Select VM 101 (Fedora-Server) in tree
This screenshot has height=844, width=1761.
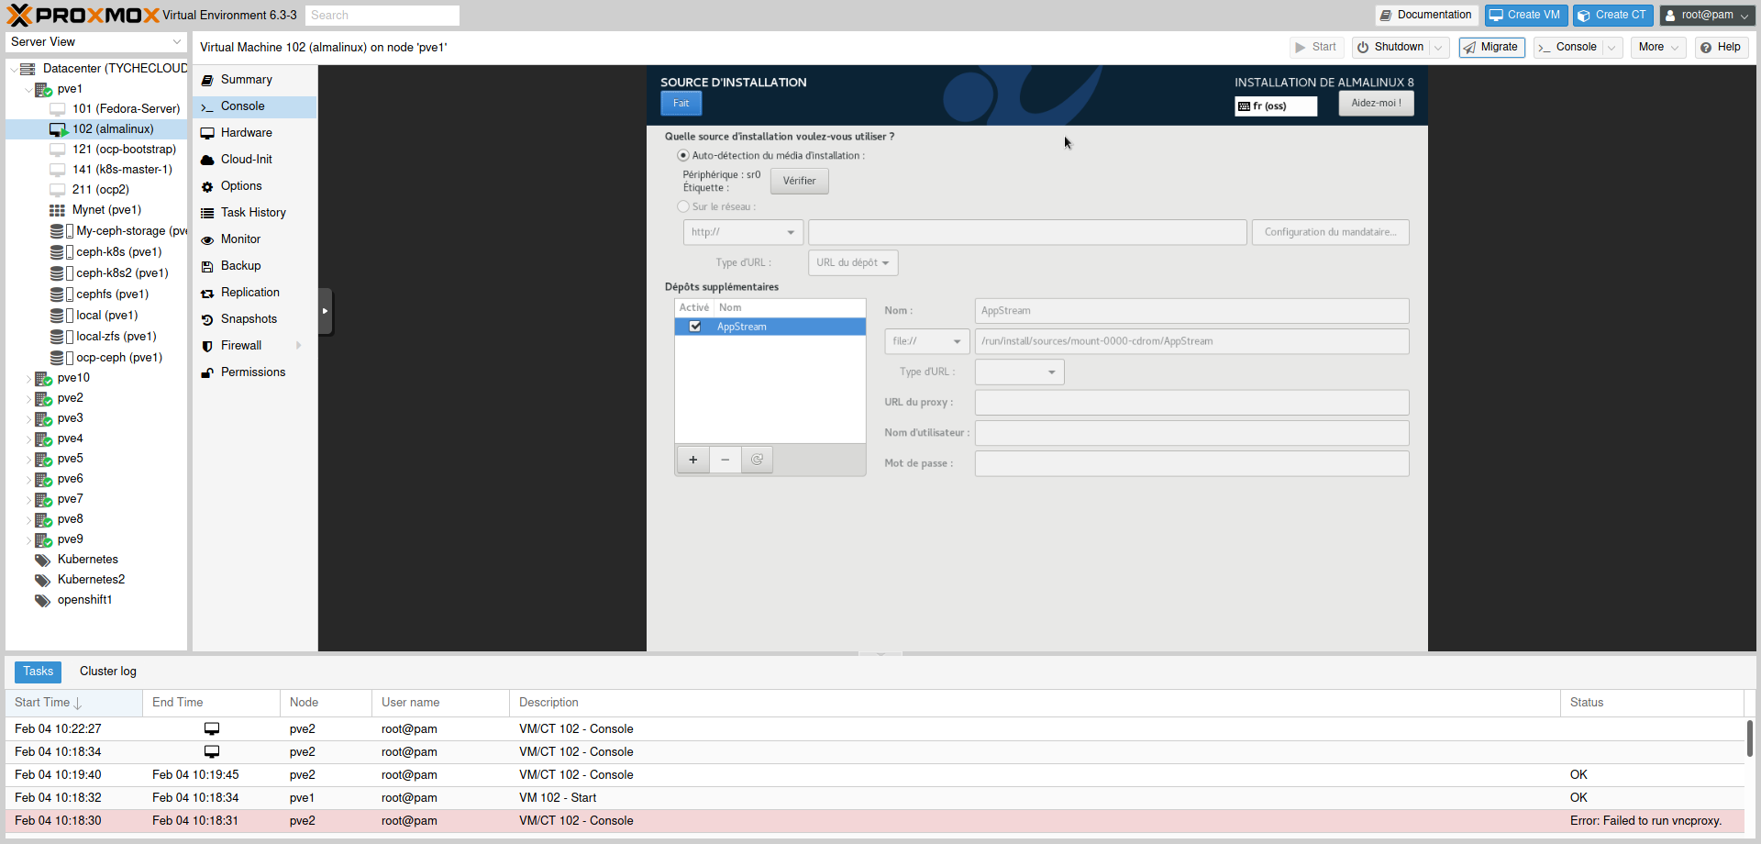click(x=126, y=109)
